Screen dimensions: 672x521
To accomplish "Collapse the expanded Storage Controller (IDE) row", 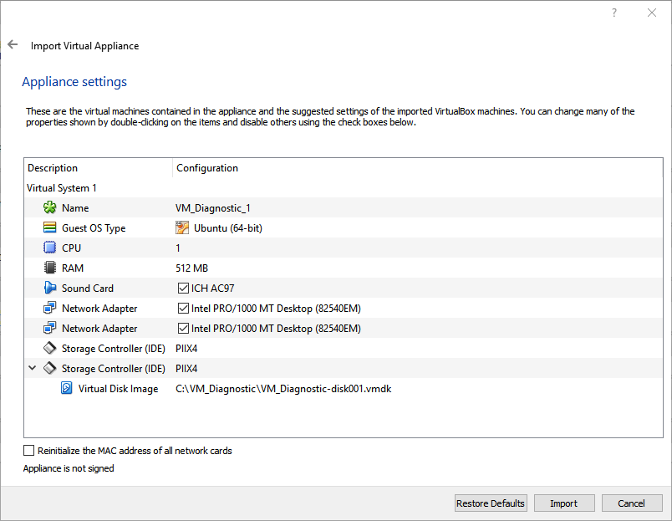I will 32,368.
